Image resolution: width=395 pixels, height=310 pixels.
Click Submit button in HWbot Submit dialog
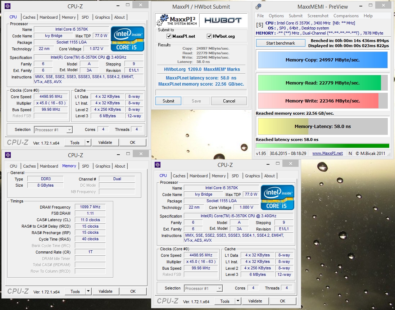click(x=168, y=101)
